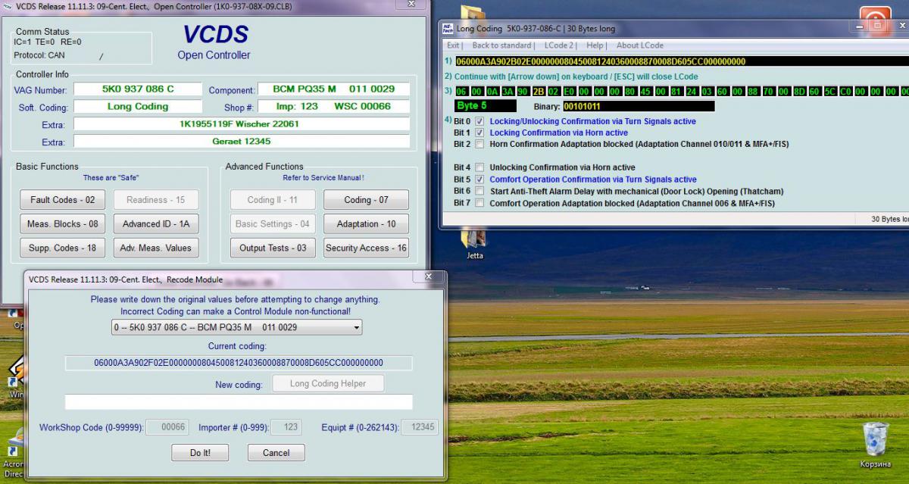Tick Bit 0 Locking/Unlocking Confirmation via Turn Signals

click(479, 121)
